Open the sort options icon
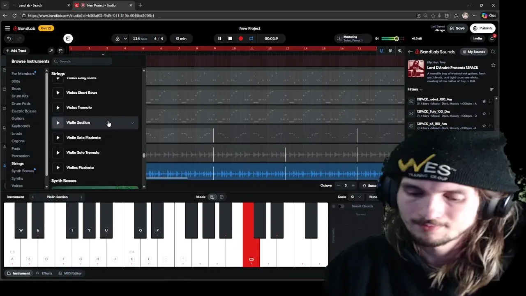The image size is (526, 296). click(x=492, y=90)
